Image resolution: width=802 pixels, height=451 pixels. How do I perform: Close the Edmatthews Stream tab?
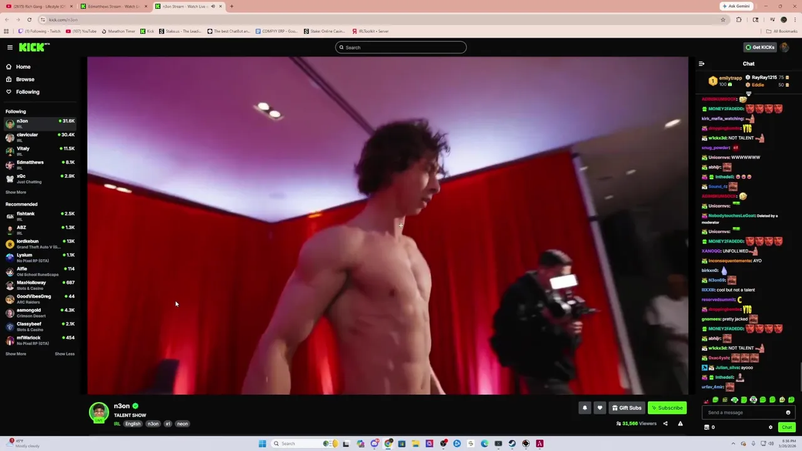pos(146,6)
